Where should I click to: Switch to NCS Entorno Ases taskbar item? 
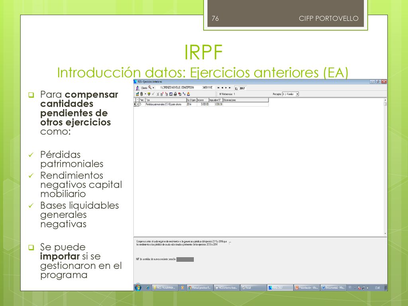(x=227, y=288)
